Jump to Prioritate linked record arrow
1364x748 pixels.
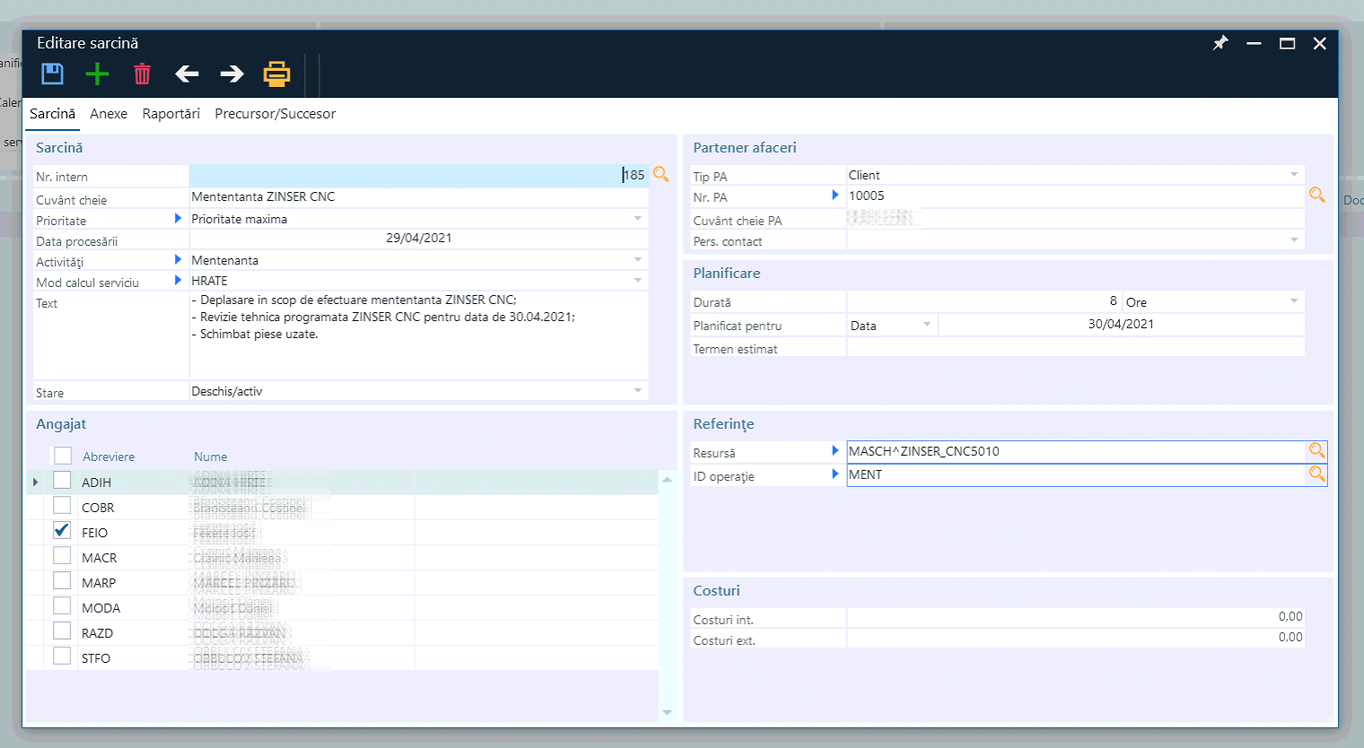coord(178,218)
